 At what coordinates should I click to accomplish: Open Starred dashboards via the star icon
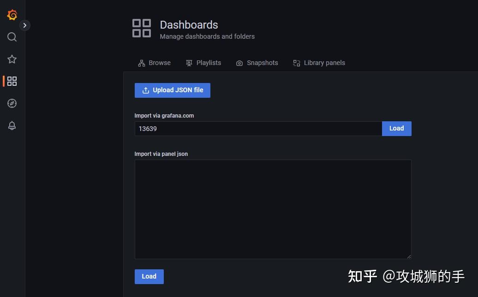tap(12, 59)
